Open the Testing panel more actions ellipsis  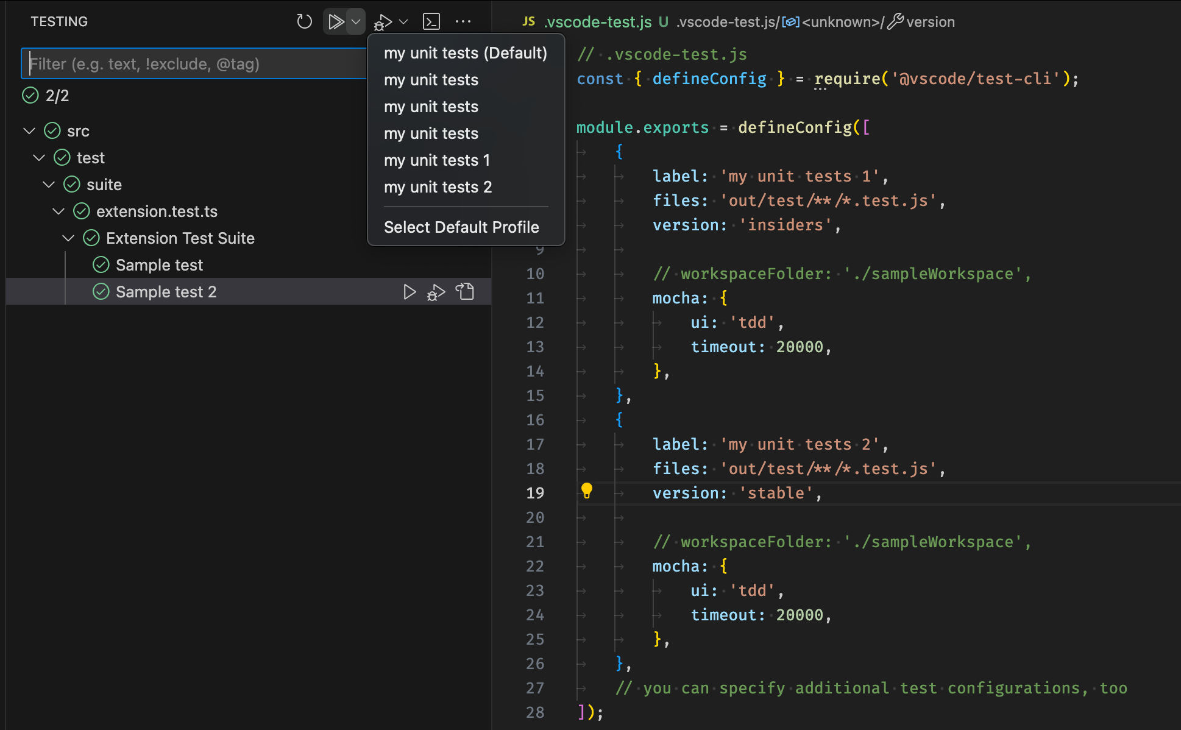[463, 22]
